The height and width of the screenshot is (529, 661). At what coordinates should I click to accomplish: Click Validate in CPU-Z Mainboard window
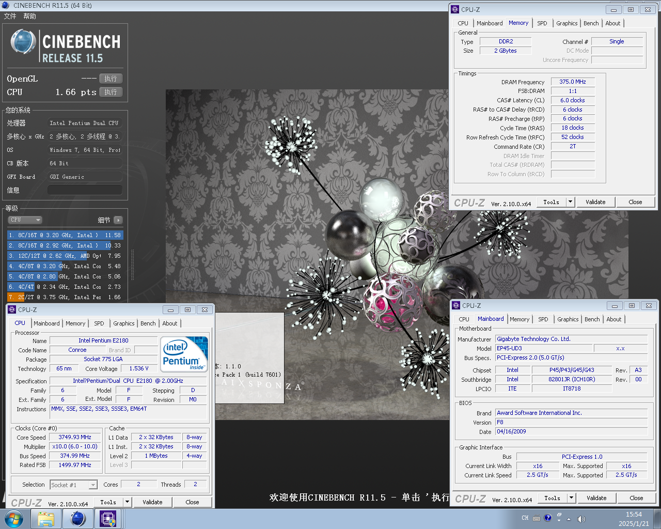click(x=596, y=497)
